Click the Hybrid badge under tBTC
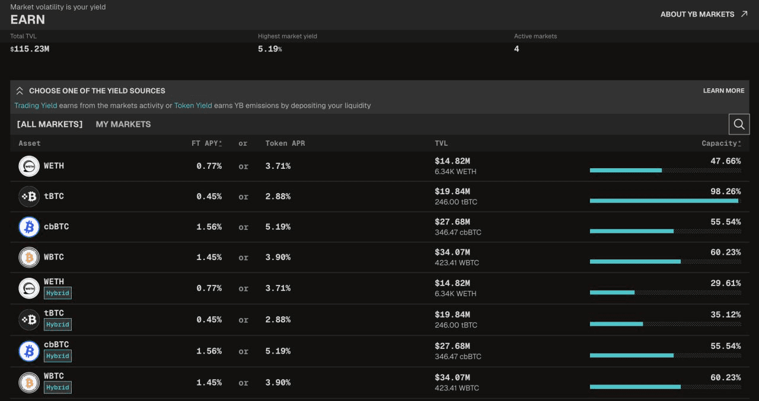The image size is (759, 401). (58, 325)
